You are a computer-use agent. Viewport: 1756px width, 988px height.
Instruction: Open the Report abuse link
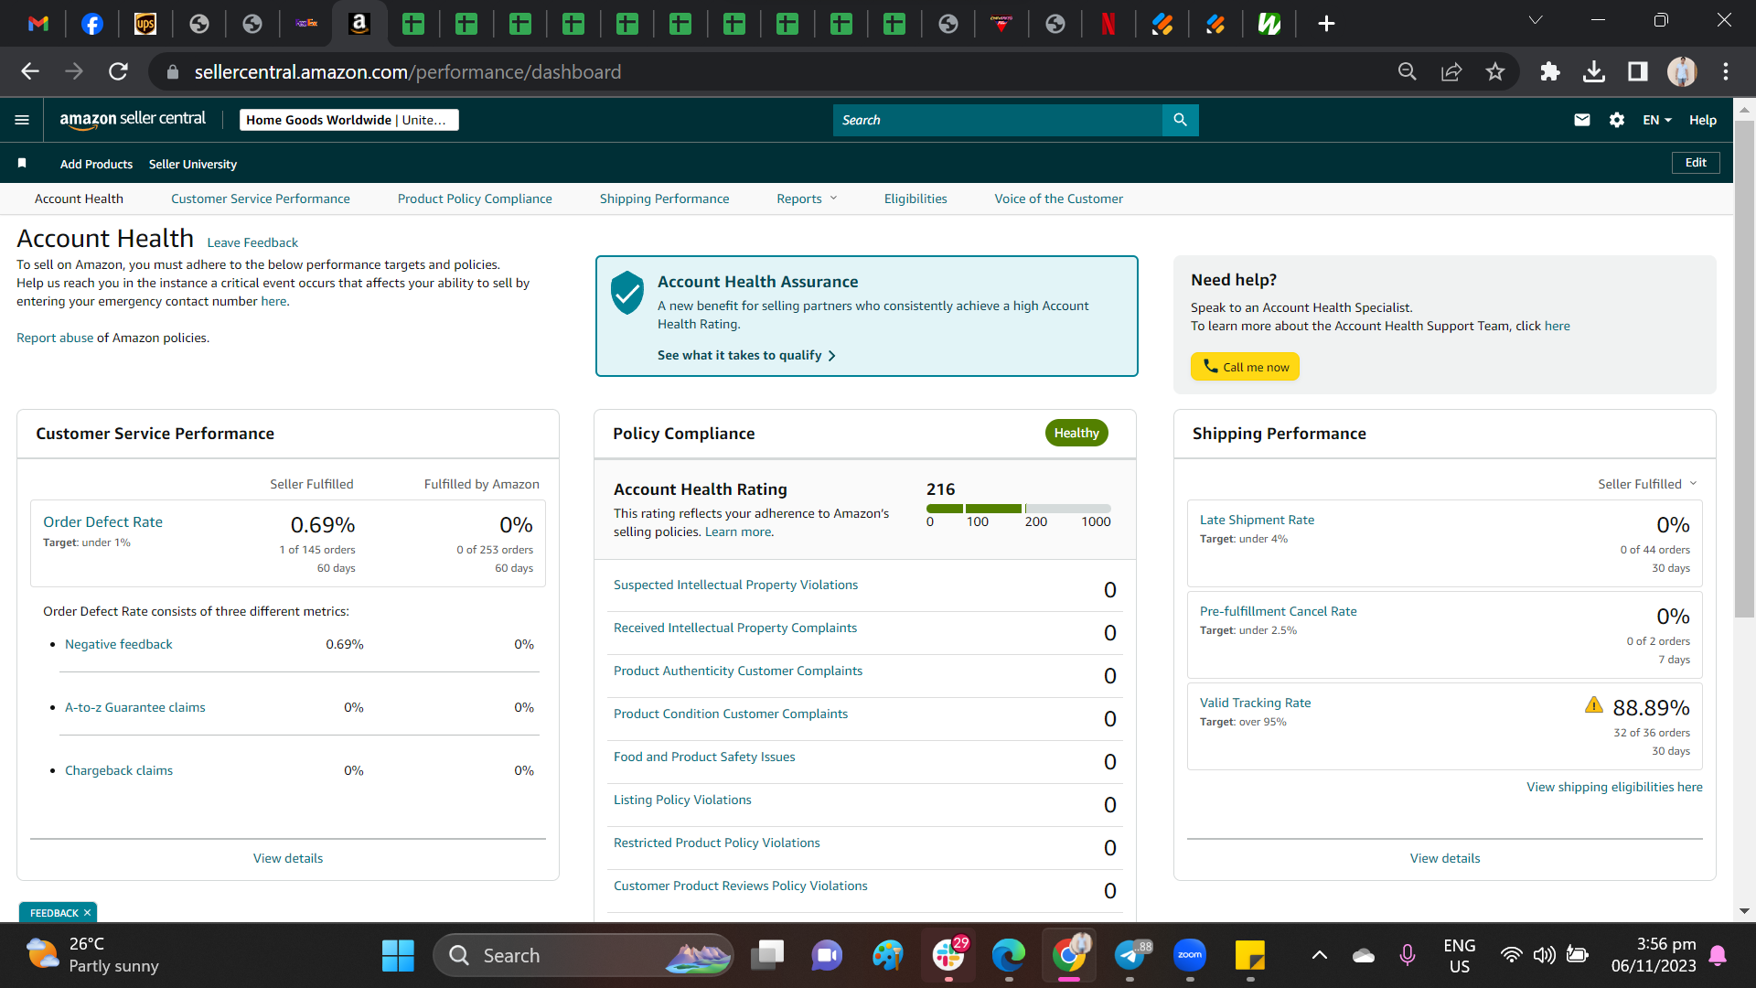[x=55, y=338]
